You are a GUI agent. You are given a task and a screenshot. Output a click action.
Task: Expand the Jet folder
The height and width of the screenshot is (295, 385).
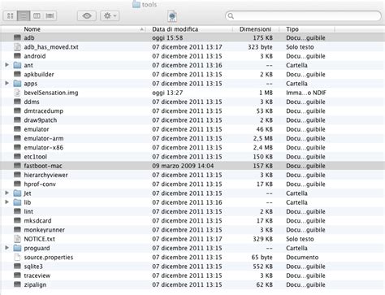7,193
